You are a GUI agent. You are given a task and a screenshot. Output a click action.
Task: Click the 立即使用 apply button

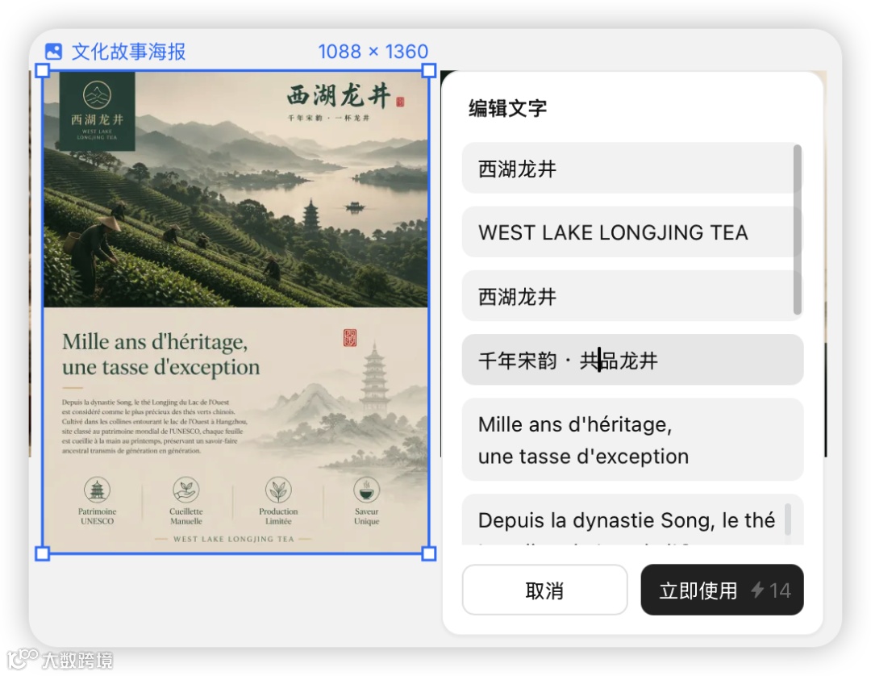(x=722, y=590)
